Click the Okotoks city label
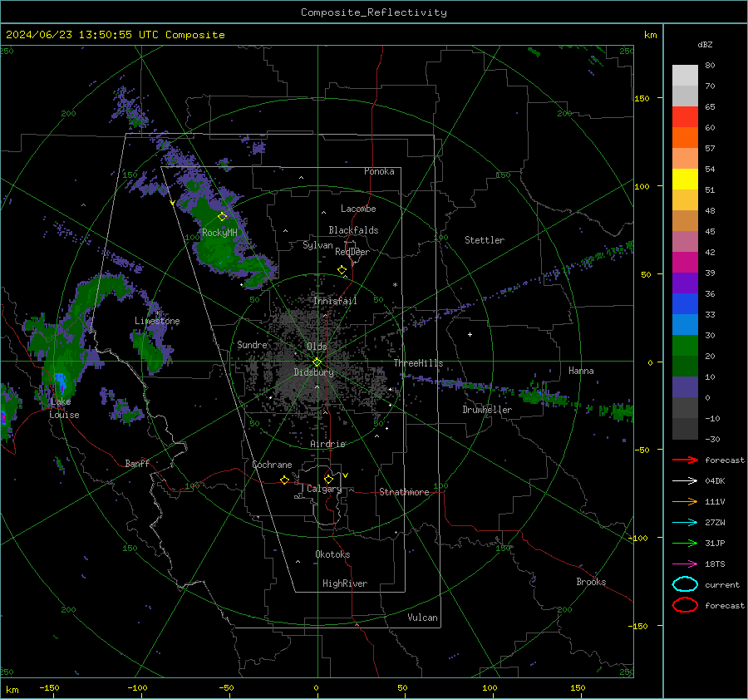The height and width of the screenshot is (699, 748). [x=333, y=554]
